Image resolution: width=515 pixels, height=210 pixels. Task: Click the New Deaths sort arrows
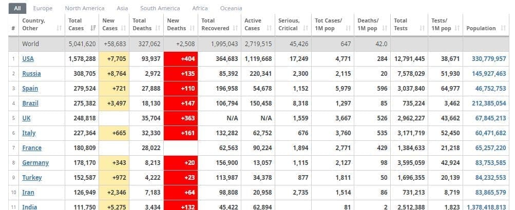pyautogui.click(x=192, y=28)
